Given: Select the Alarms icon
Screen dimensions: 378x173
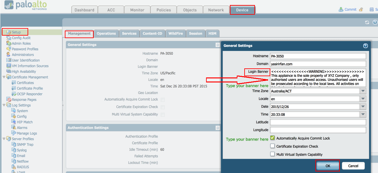Looking at the screenshot, I should tap(14, 128).
